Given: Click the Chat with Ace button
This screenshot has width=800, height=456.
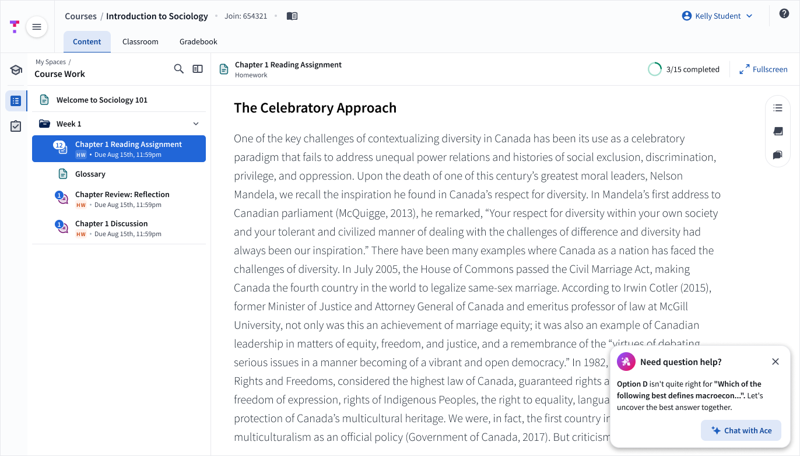Looking at the screenshot, I should click(741, 431).
